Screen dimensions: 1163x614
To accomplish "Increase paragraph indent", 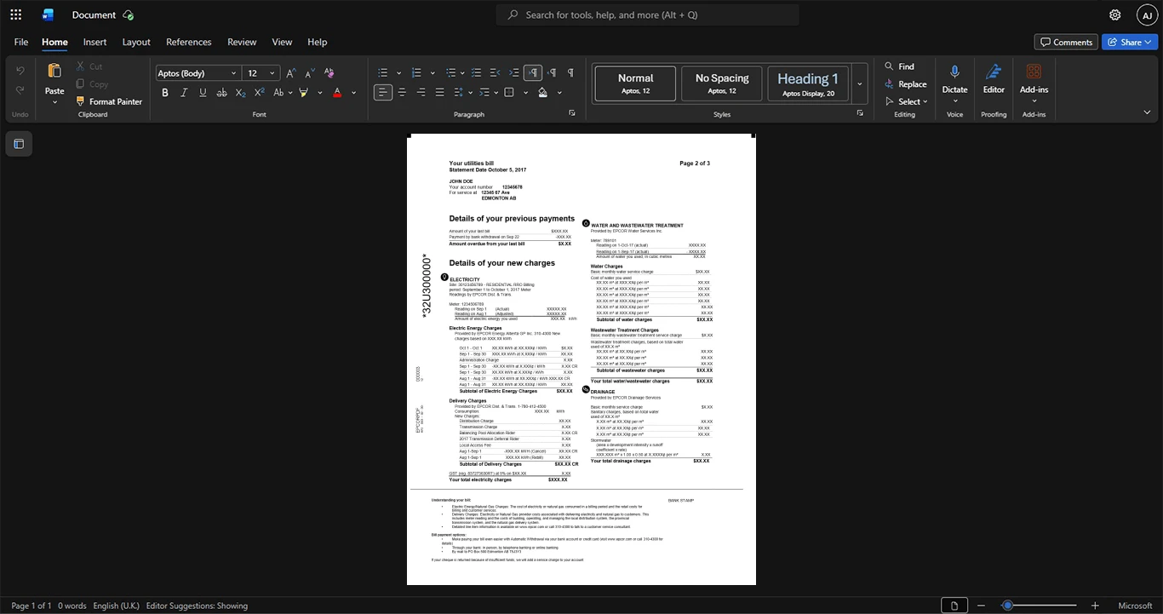I will tap(514, 73).
